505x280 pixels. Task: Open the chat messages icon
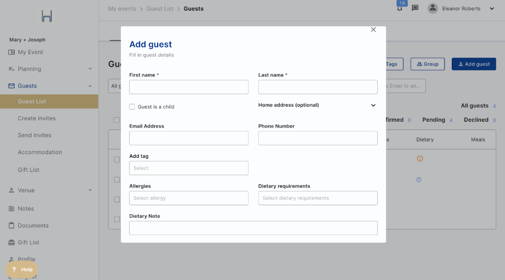(x=415, y=8)
